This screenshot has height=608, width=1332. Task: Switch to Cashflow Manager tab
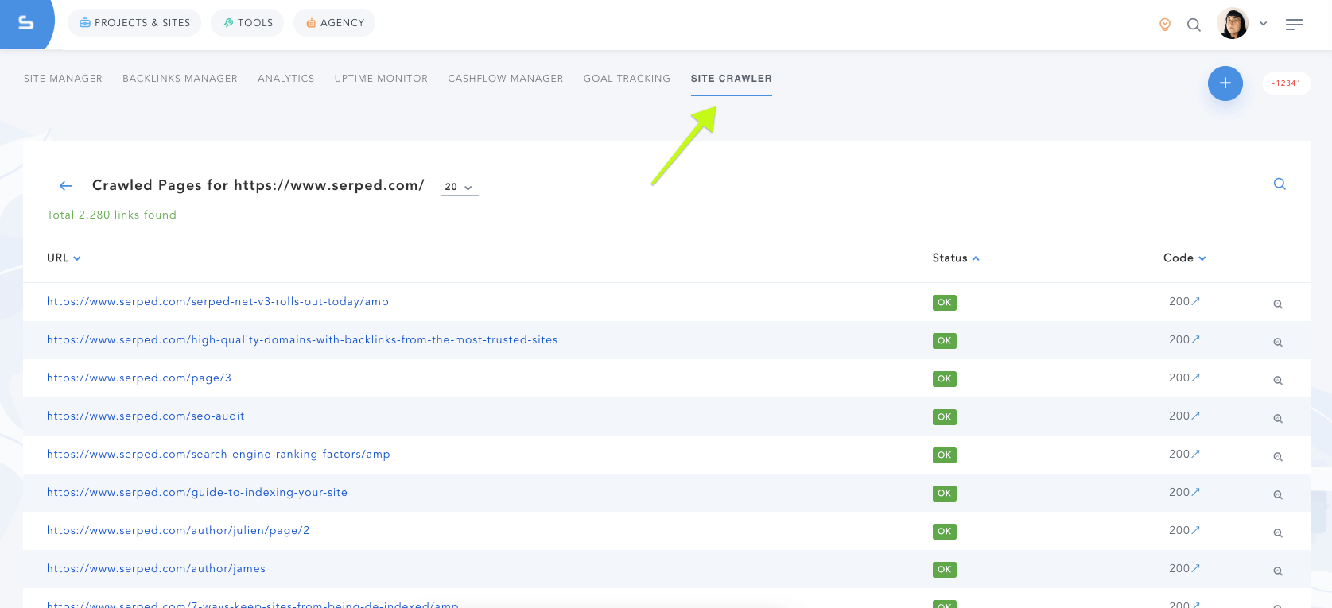(506, 79)
